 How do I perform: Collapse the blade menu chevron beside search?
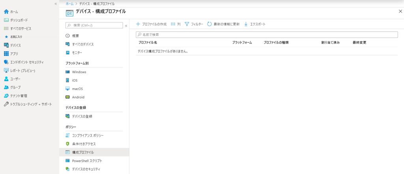(x=126, y=26)
